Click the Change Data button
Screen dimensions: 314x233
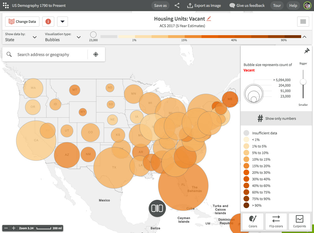point(22,21)
